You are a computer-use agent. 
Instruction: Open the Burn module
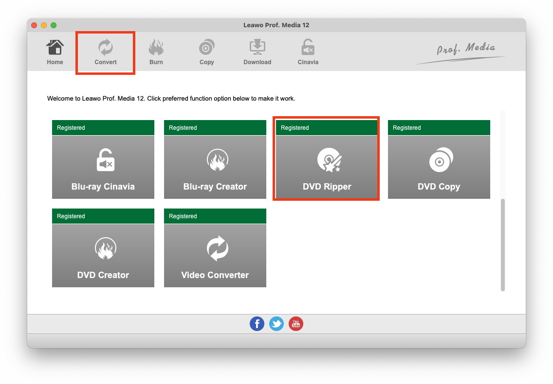(156, 52)
